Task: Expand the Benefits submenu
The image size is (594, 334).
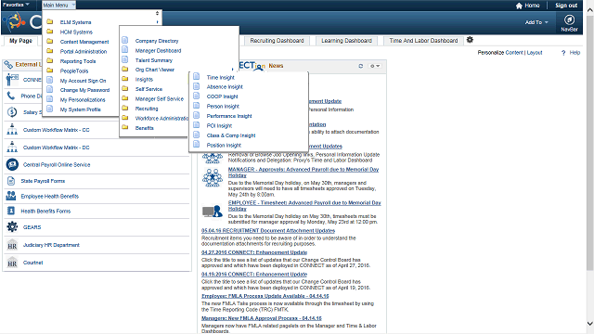Action: 145,128
